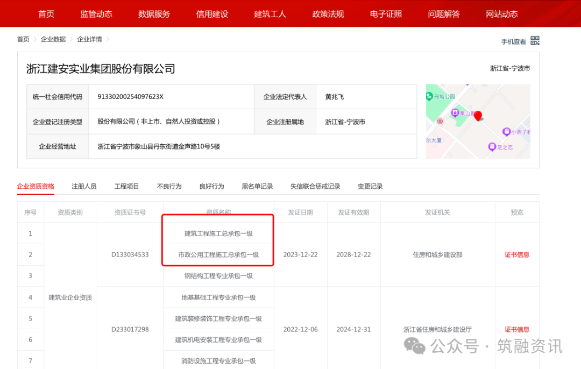Screen dimensions: 581x369
Task: Click credit code 91330200254097623X
Action: 130,97
